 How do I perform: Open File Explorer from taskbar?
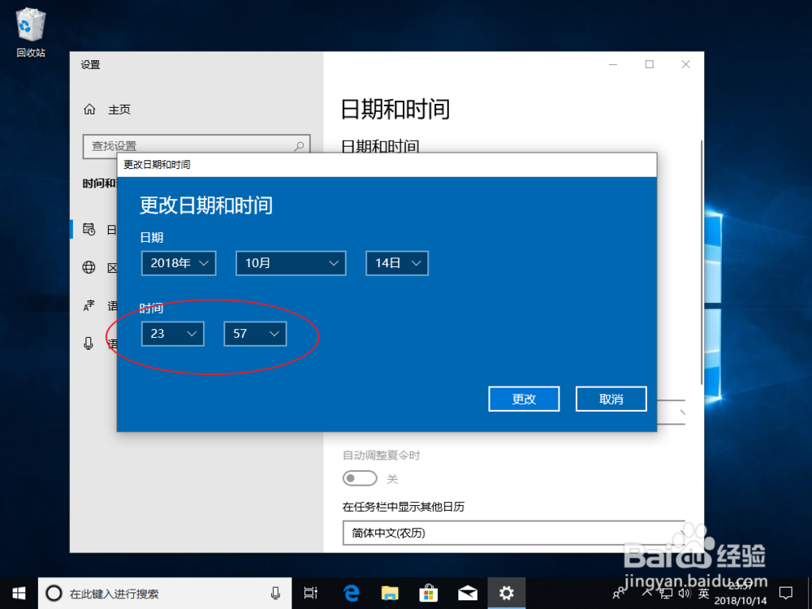tap(390, 594)
